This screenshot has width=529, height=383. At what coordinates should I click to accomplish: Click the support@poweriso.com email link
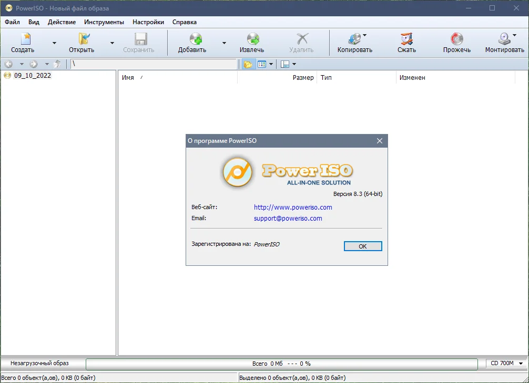coord(288,219)
